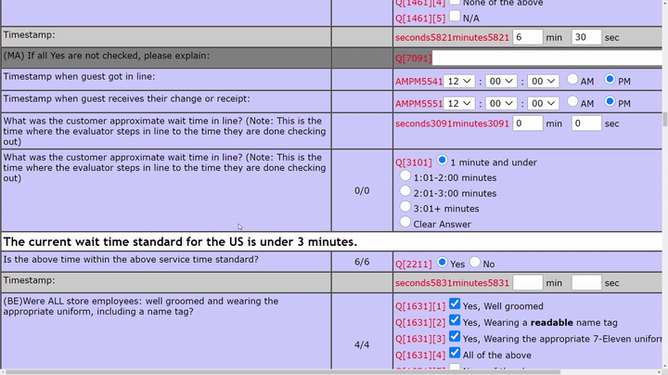
Task: Select PM for guest got in line
Action: [610, 79]
